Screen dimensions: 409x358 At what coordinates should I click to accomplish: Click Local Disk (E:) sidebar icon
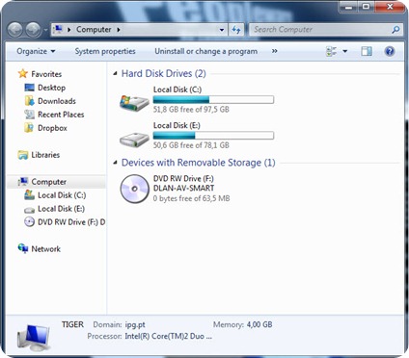coord(29,210)
